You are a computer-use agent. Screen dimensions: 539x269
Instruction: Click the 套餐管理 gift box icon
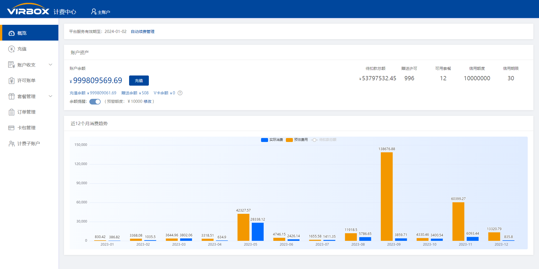pyautogui.click(x=12, y=96)
